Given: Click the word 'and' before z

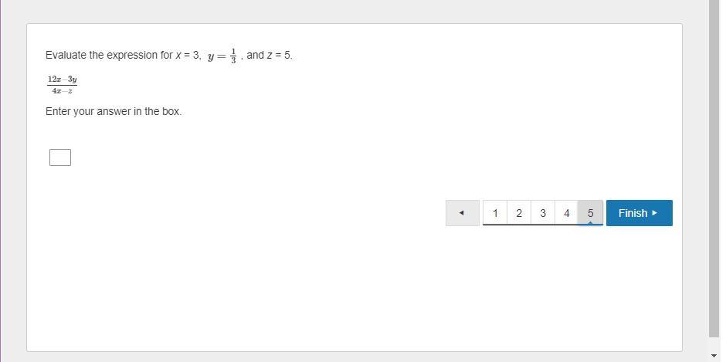Looking at the screenshot, I should click(x=255, y=56).
